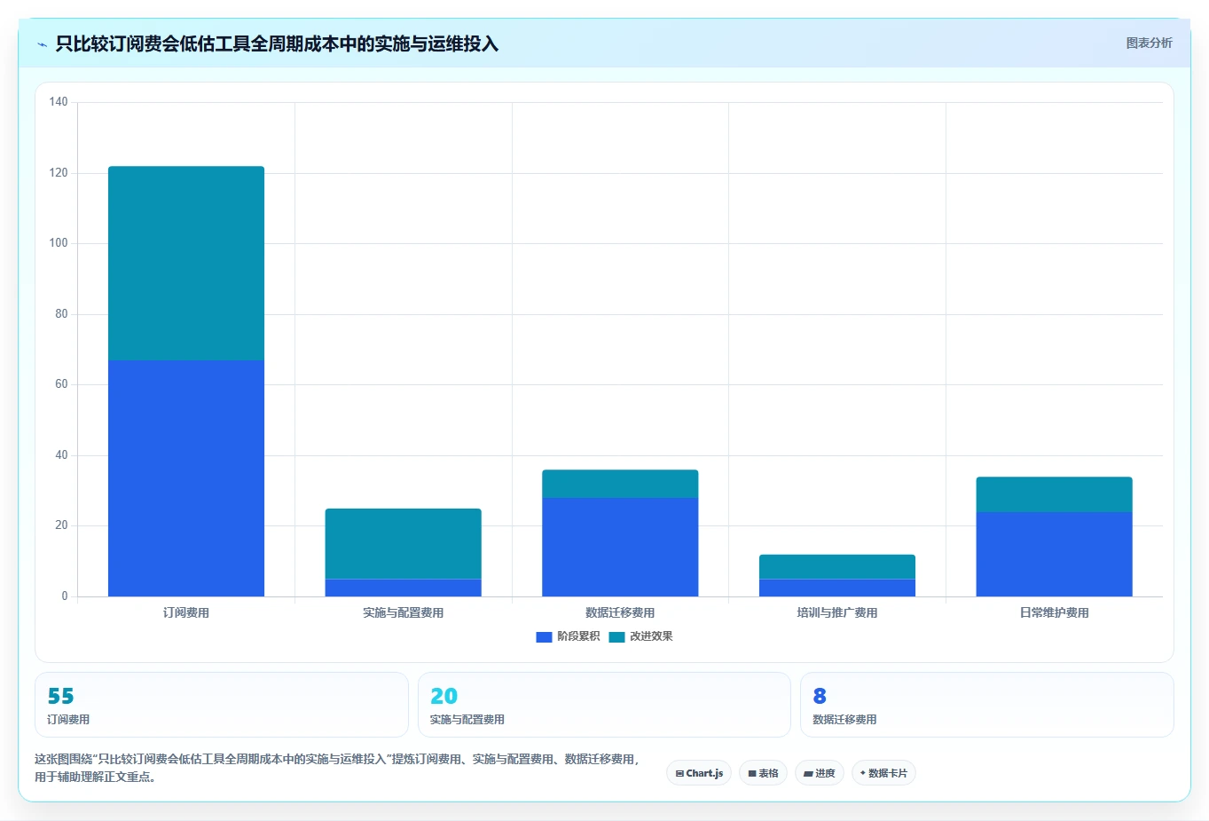Click the value 8 in third card
The image size is (1209, 821).
820,696
